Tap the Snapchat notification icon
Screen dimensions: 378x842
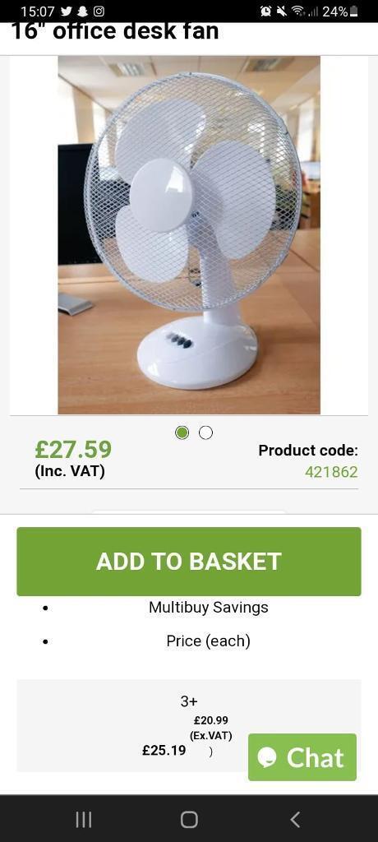[83, 11]
